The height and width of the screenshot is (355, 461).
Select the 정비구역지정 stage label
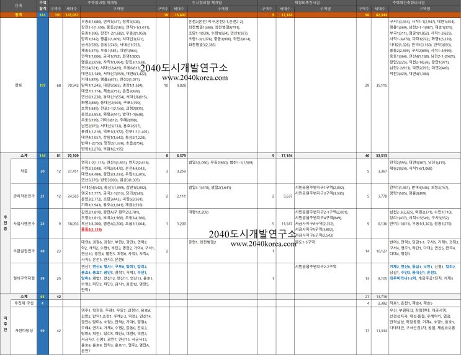click(24, 278)
